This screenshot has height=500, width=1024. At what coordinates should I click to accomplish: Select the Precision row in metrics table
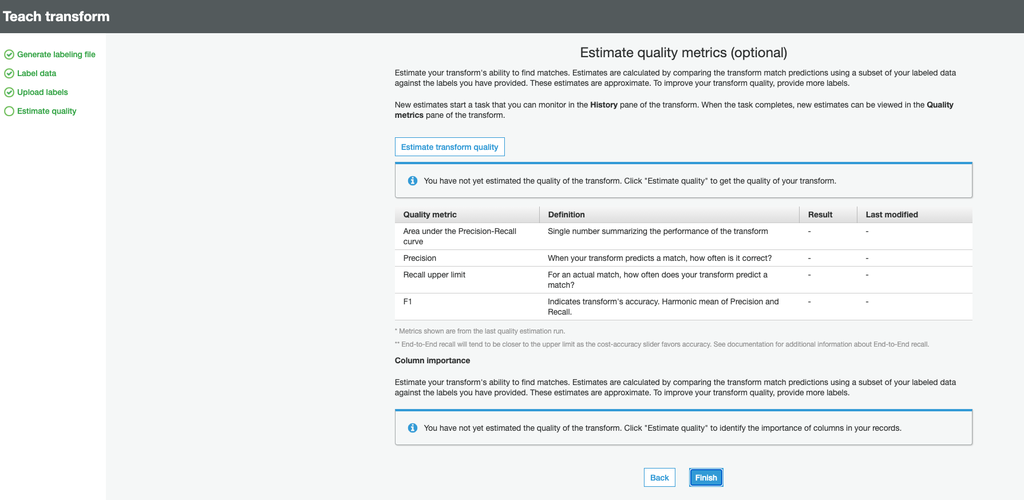click(420, 259)
